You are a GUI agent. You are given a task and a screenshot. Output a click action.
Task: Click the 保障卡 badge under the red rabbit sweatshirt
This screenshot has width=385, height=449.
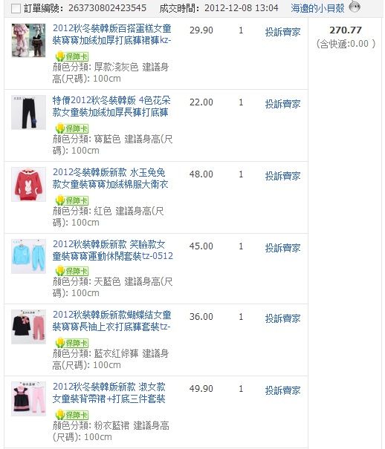point(72,200)
